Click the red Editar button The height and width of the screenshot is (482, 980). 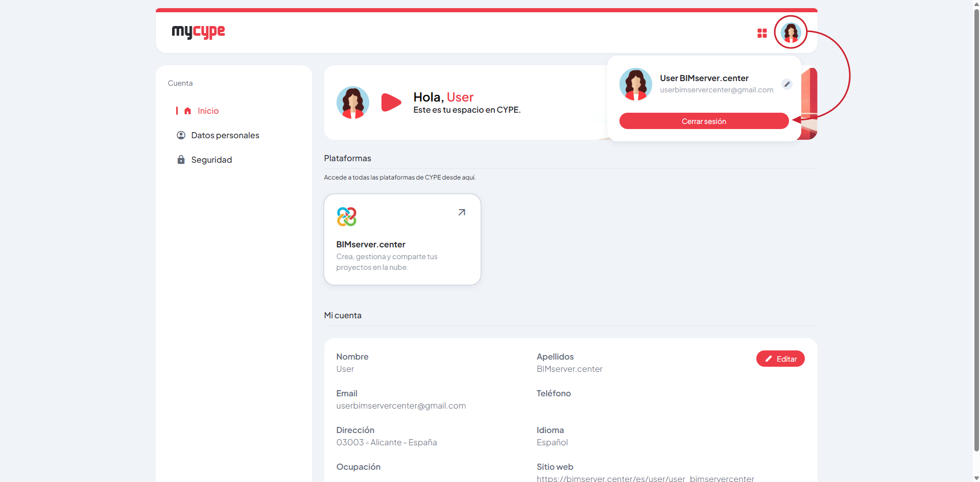click(780, 359)
